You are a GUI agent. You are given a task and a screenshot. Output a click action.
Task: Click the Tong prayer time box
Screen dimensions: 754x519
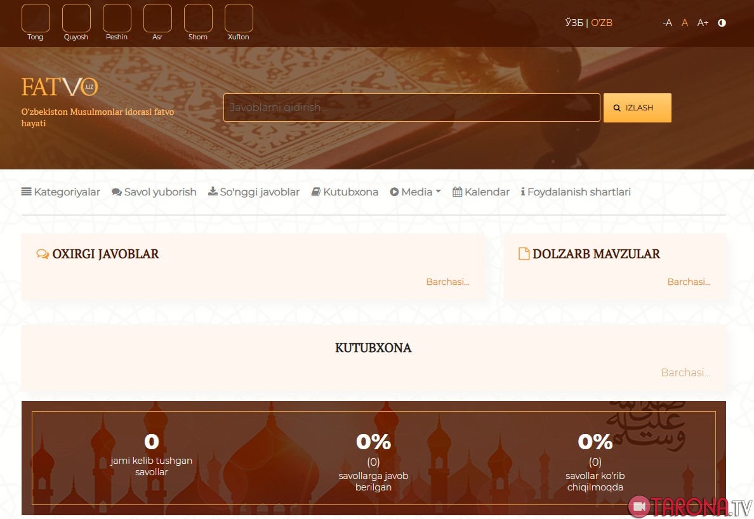coord(36,18)
